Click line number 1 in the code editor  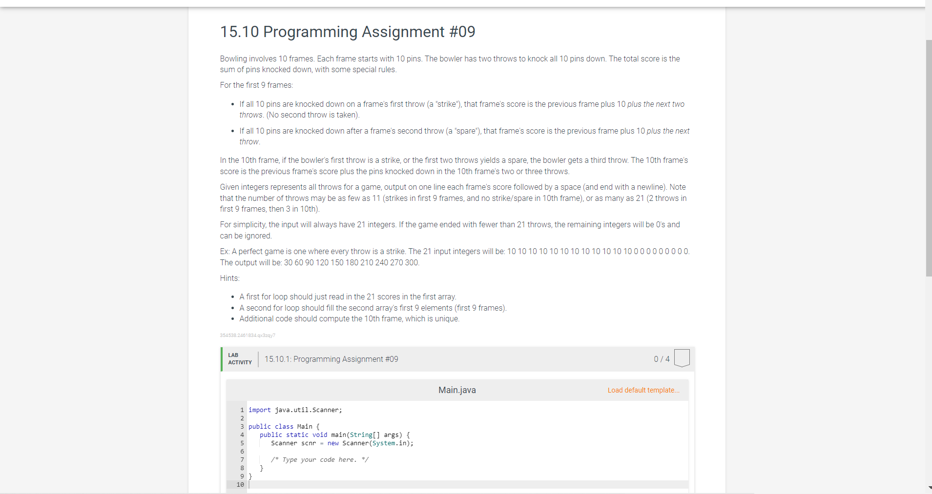[x=242, y=410]
